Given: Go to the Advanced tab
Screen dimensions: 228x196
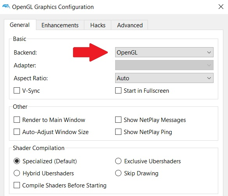Looking at the screenshot, I should point(130,25).
